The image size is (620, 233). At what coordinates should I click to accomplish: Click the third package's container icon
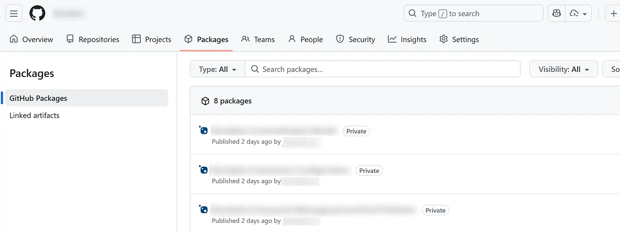[203, 210]
